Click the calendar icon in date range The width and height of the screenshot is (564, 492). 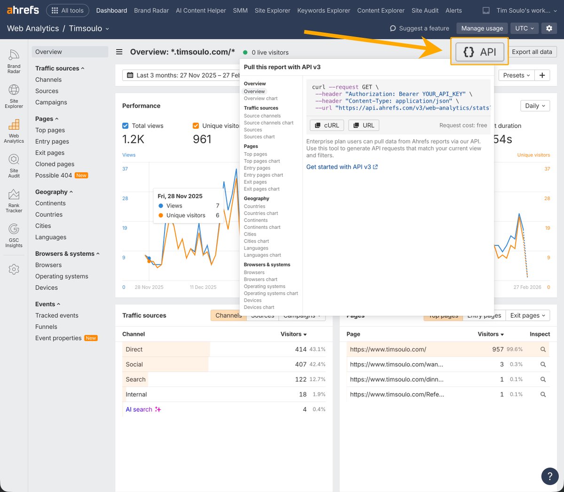(130, 75)
